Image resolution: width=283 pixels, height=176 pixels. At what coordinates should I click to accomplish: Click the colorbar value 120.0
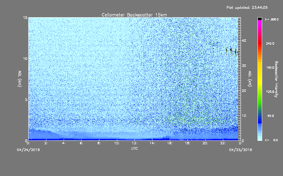(270, 92)
